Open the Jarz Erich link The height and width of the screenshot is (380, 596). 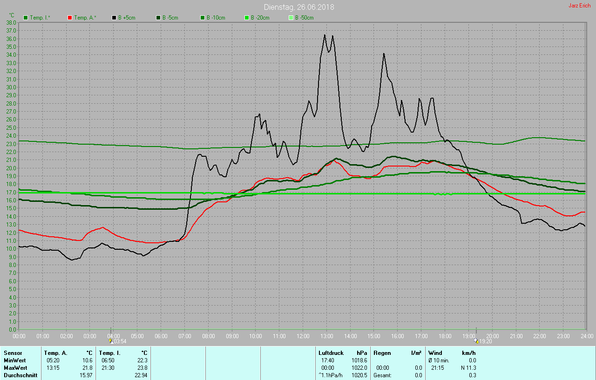580,6
